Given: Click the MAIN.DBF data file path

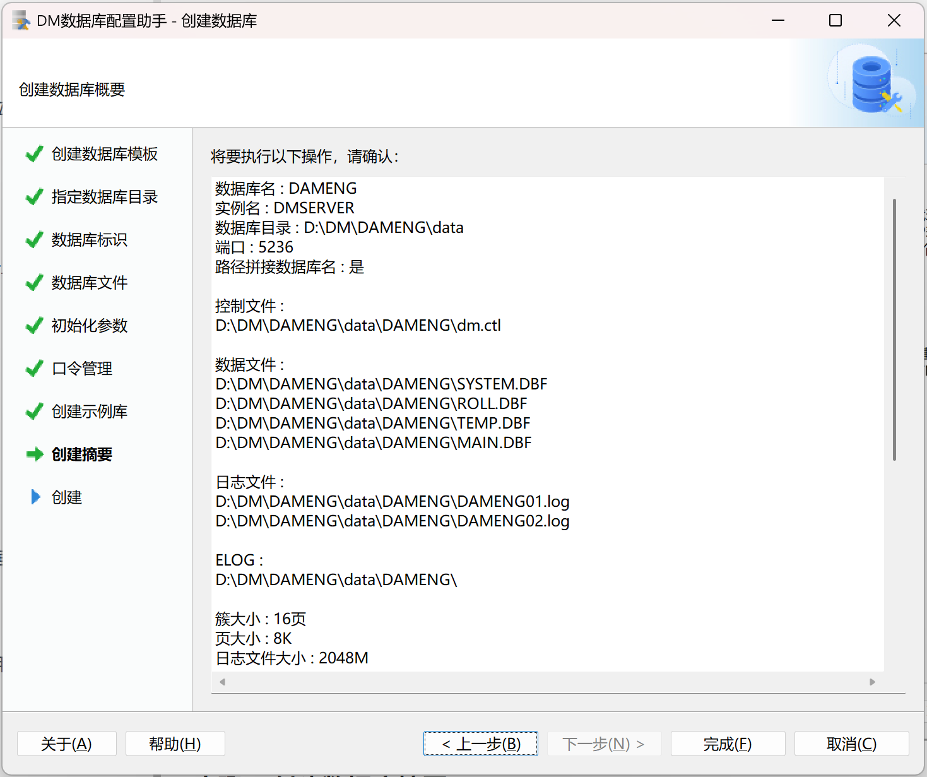Looking at the screenshot, I should pos(374,442).
